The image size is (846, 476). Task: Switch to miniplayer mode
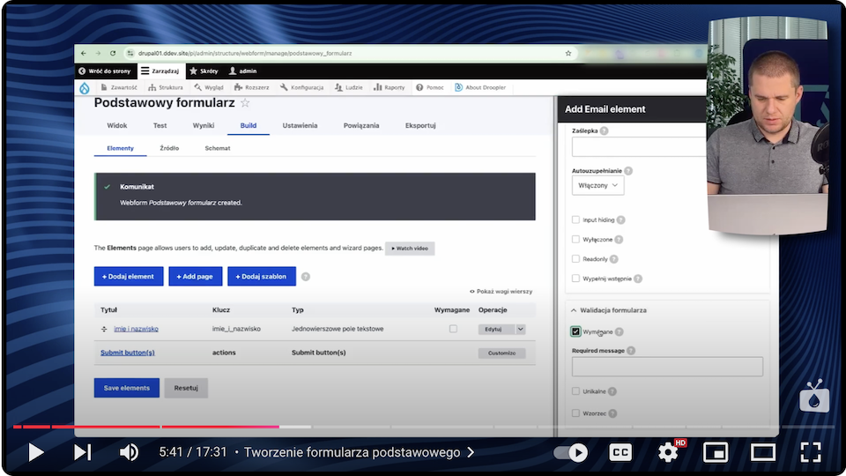[716, 452]
